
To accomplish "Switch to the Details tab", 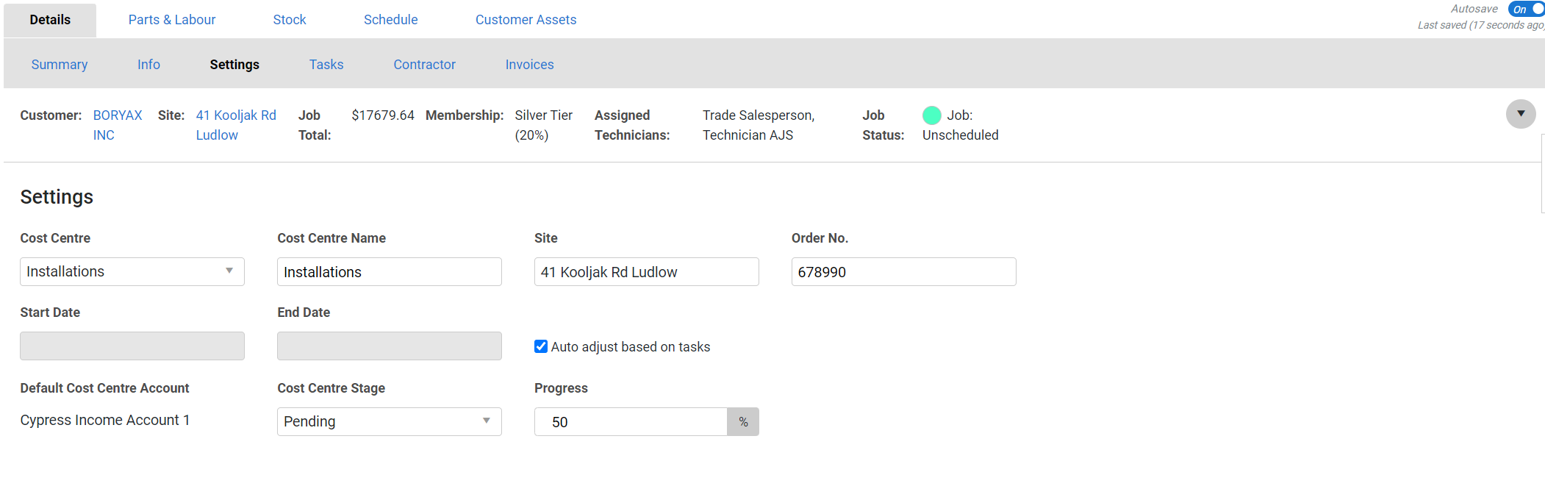I will click(50, 20).
